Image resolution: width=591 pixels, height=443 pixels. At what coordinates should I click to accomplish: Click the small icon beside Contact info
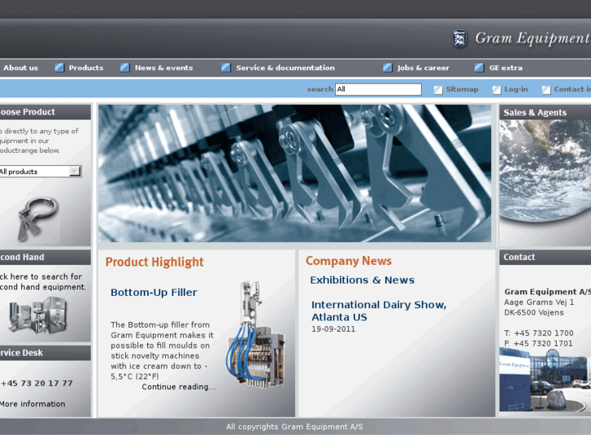pos(546,89)
